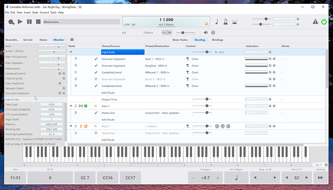Click orange plugin icon on Blue3 1 row

[x=81, y=126]
